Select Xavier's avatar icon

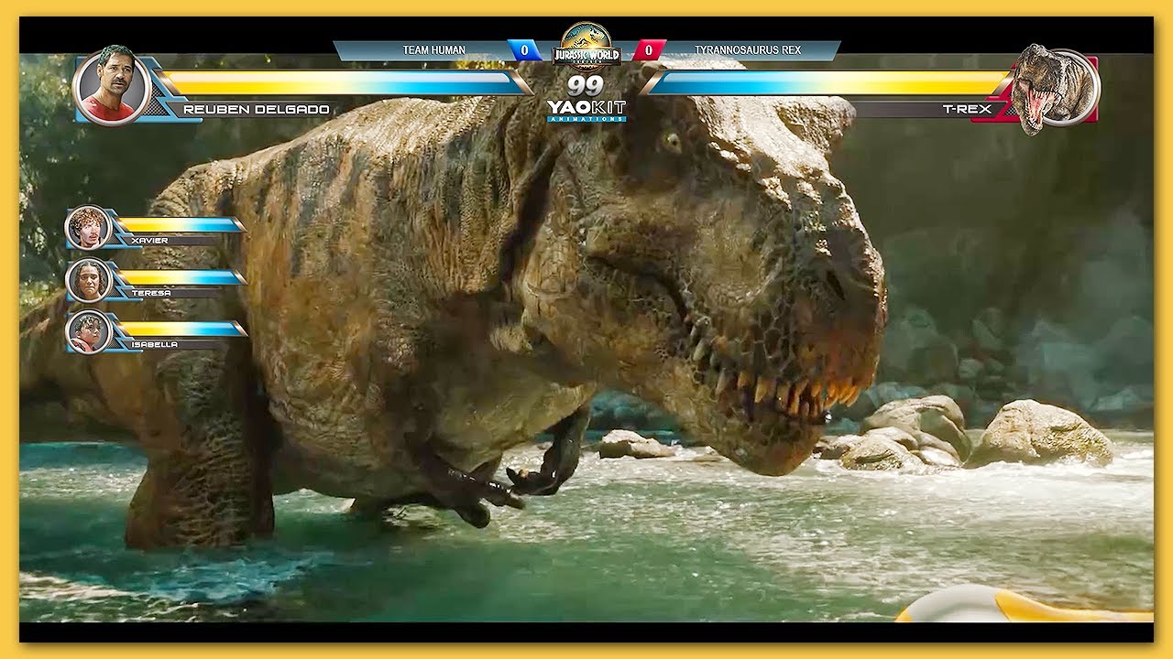click(89, 227)
